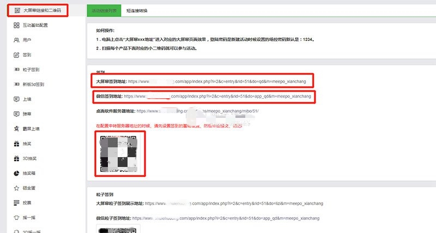Screen dimensions: 436x233
Task: Click the 微信签到地址 label
Action: click(x=110, y=97)
